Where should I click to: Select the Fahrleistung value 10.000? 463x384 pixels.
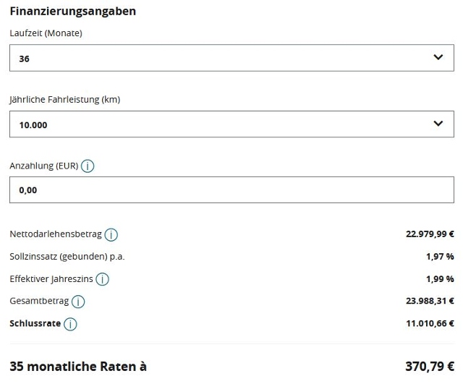[x=33, y=125]
